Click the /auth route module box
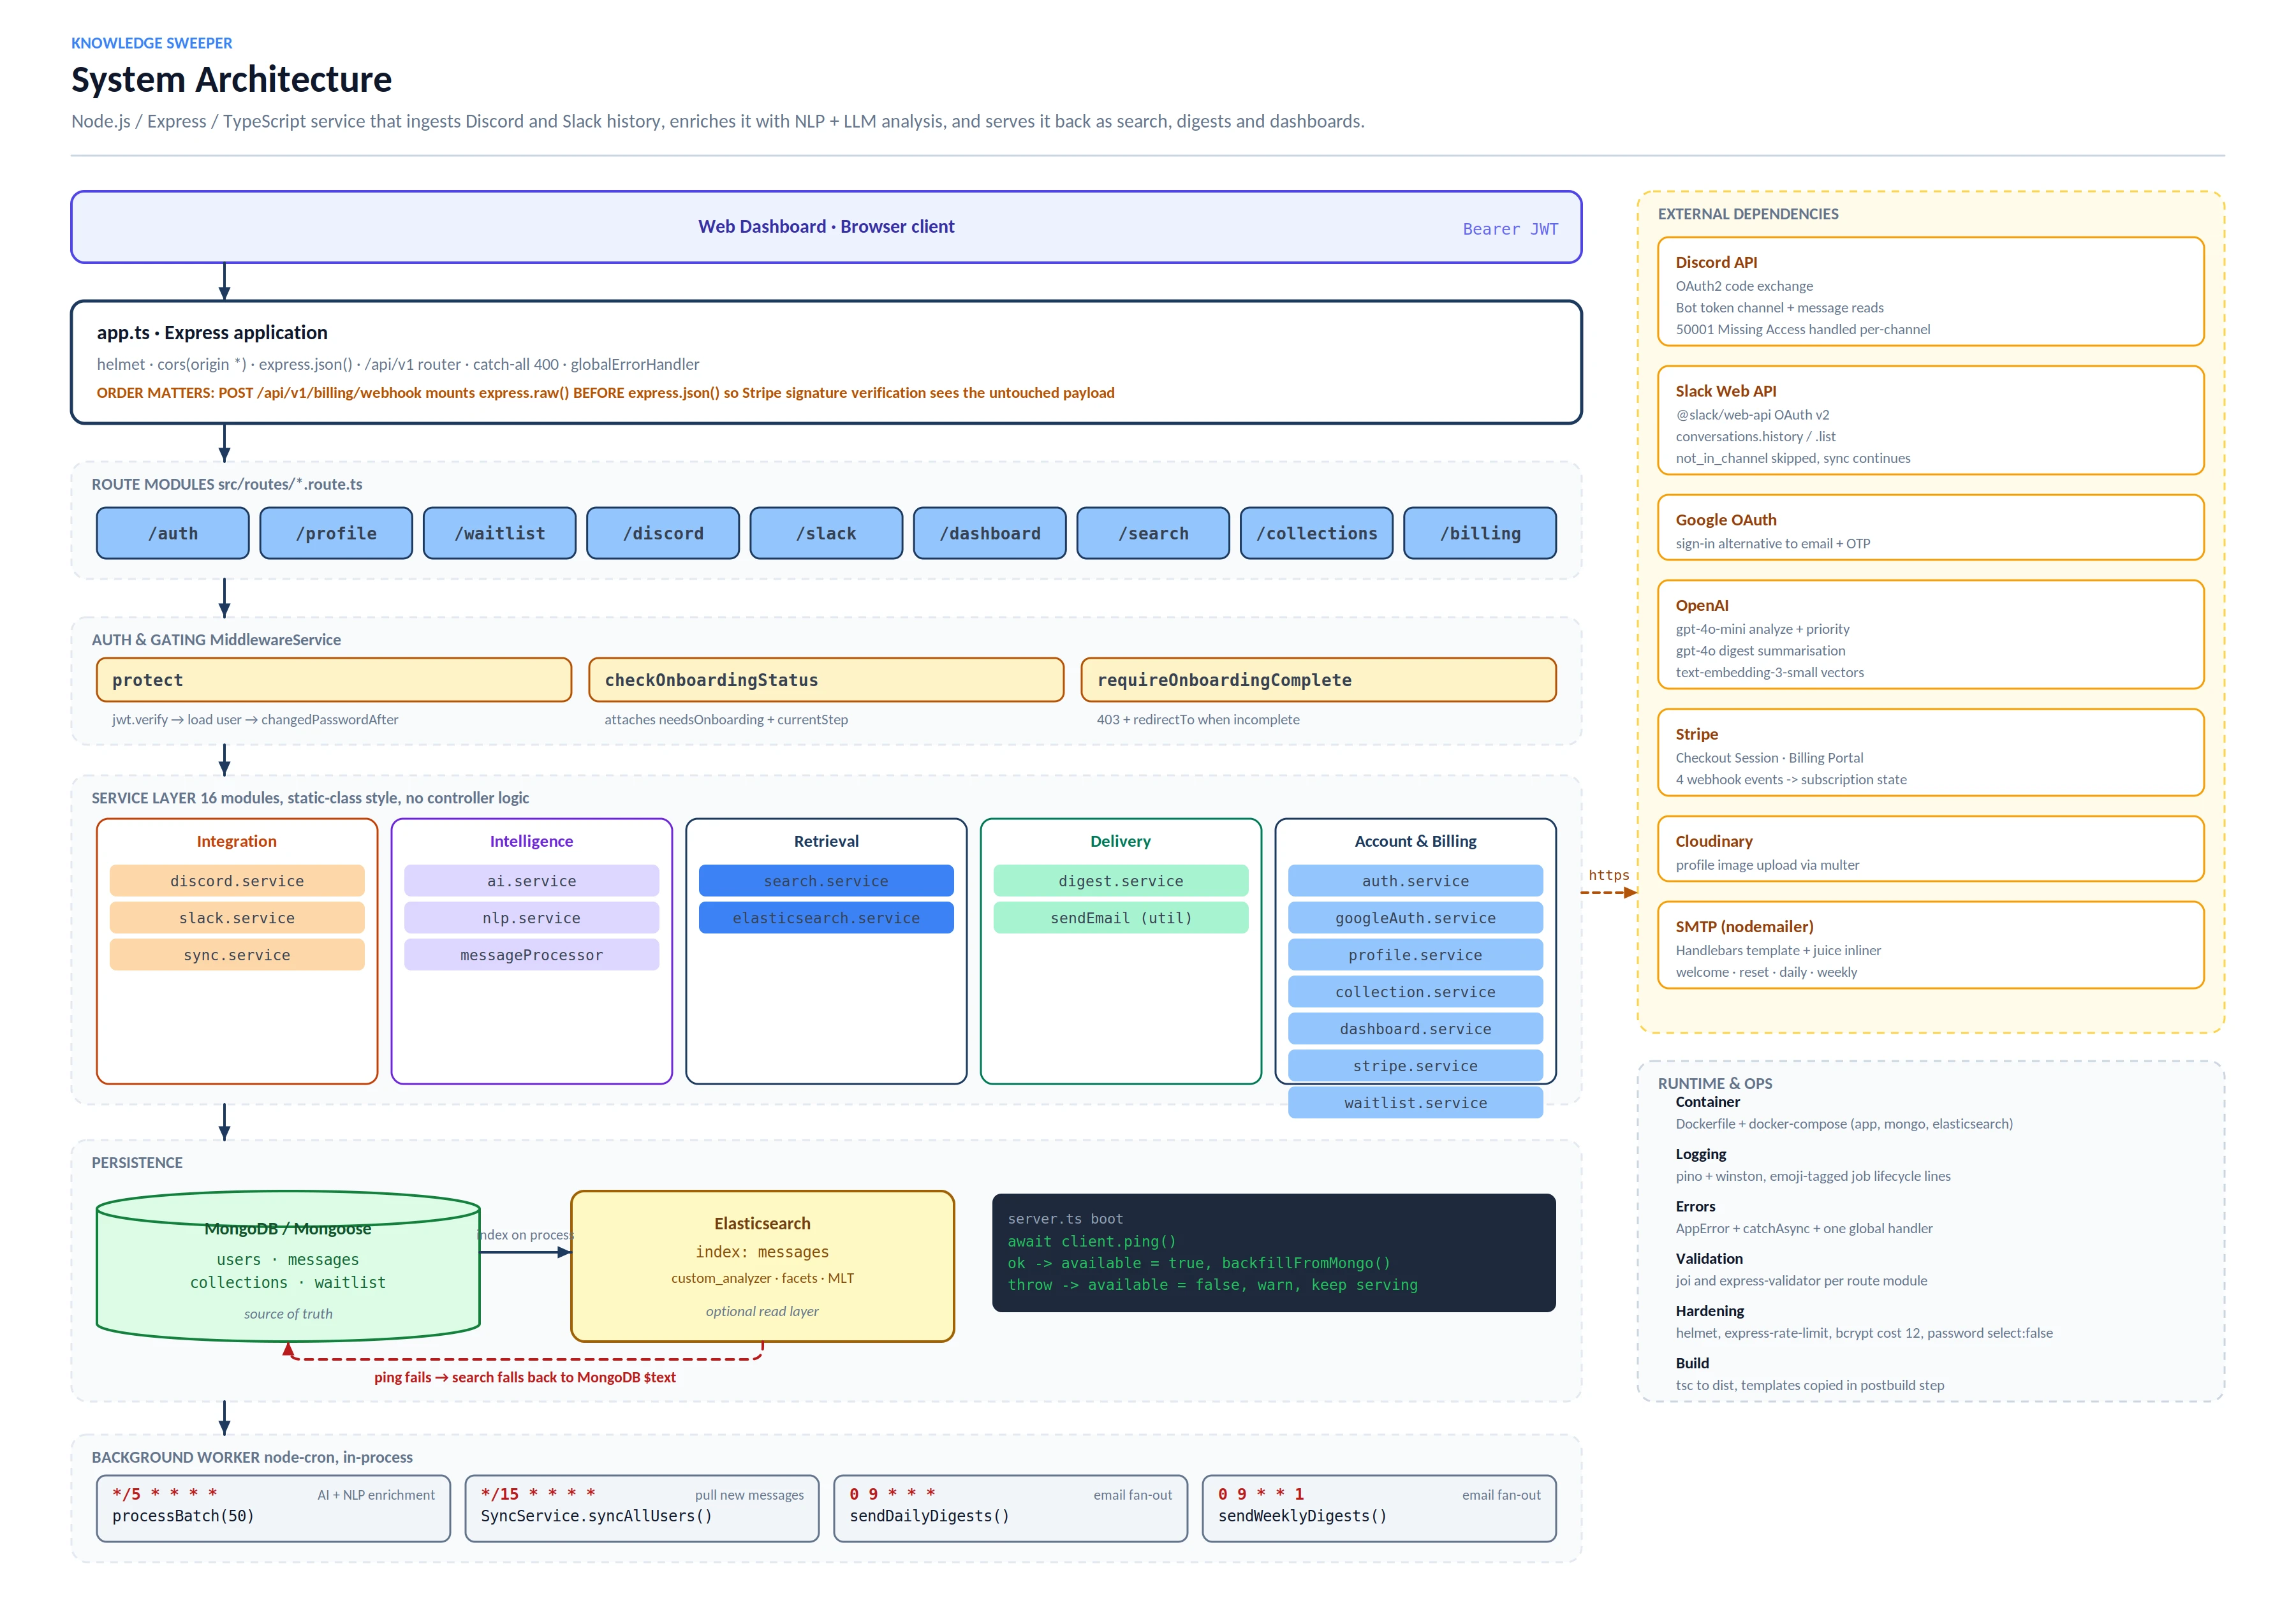Screen dimensions: 2296x1617 point(173,533)
